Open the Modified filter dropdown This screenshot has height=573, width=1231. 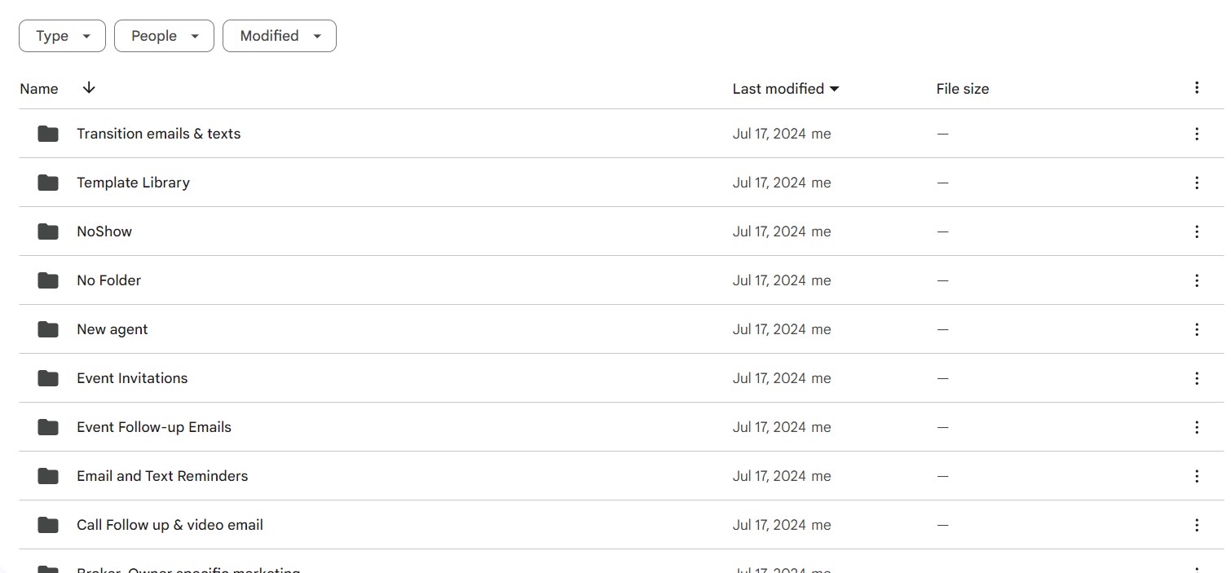pyautogui.click(x=279, y=36)
